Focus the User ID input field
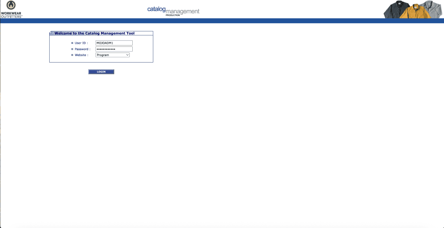Viewport: 444px width, 228px height. [114, 43]
